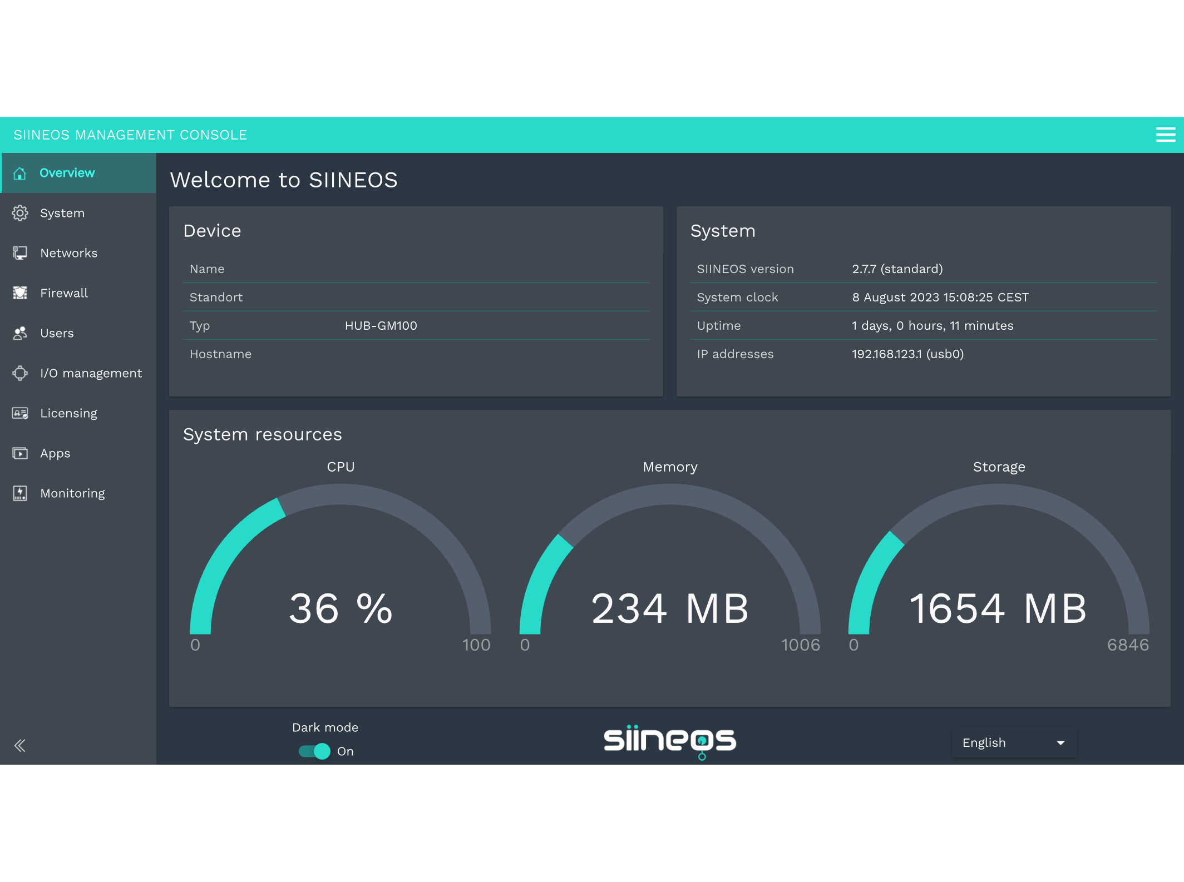Click the 1654 MB storage value
1184x882 pixels.
[x=999, y=608]
